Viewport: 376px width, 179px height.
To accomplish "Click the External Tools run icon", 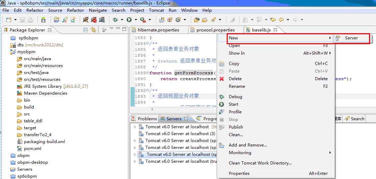I will (143, 20).
